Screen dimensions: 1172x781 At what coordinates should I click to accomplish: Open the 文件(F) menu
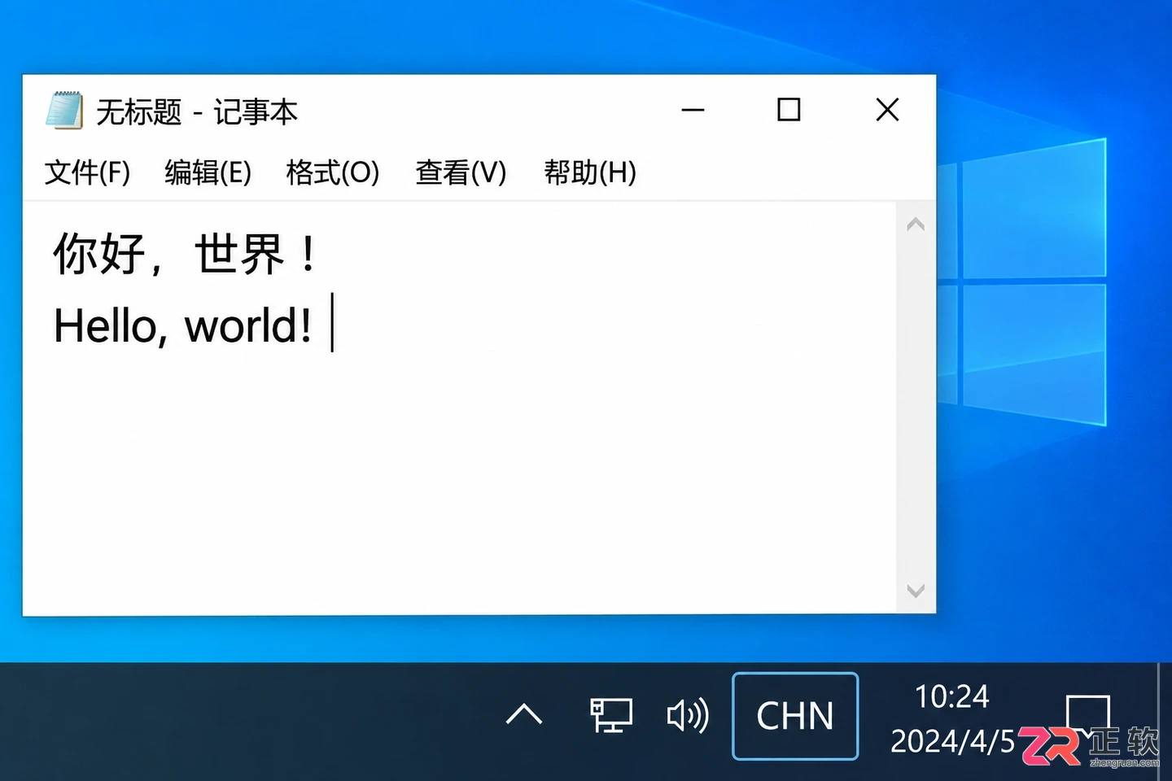pyautogui.click(x=87, y=172)
